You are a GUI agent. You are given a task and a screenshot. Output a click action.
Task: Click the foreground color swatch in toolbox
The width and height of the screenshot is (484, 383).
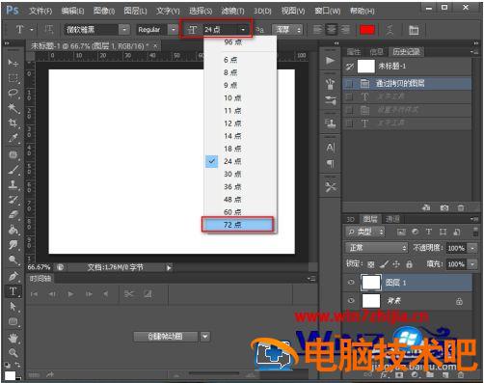click(x=10, y=376)
